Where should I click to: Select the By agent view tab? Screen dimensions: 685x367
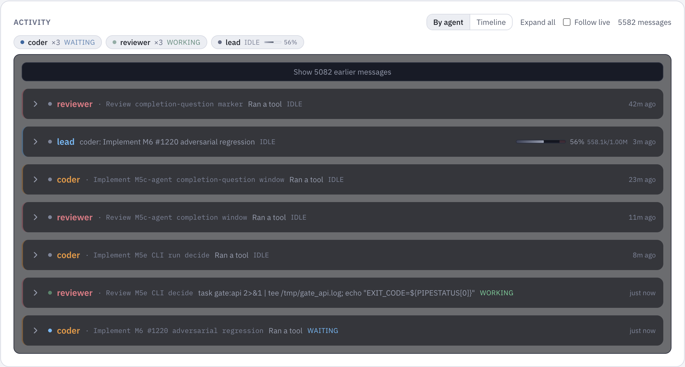pos(448,22)
